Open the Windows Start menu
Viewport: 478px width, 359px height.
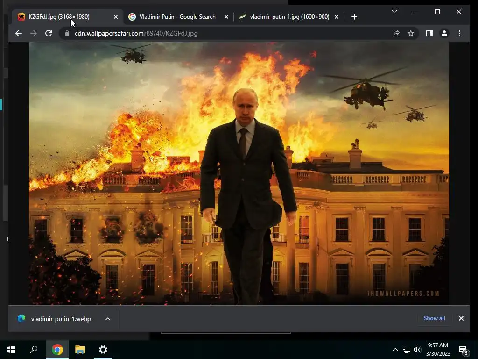click(x=11, y=350)
